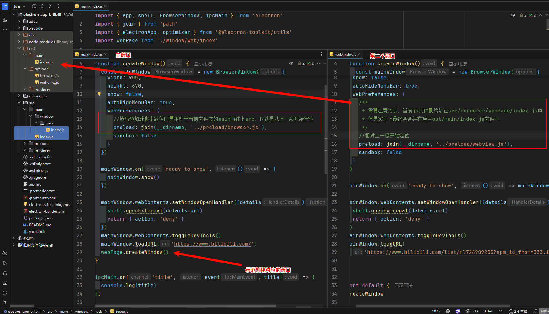Open webview.js in the project tree
The width and height of the screenshot is (549, 314).
(47, 82)
